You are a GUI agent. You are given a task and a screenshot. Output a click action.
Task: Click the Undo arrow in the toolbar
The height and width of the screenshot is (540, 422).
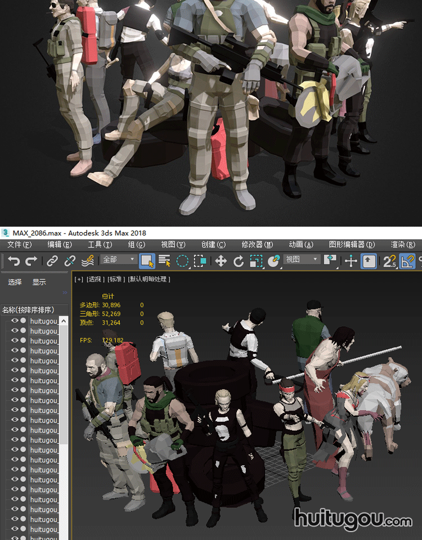click(x=14, y=261)
